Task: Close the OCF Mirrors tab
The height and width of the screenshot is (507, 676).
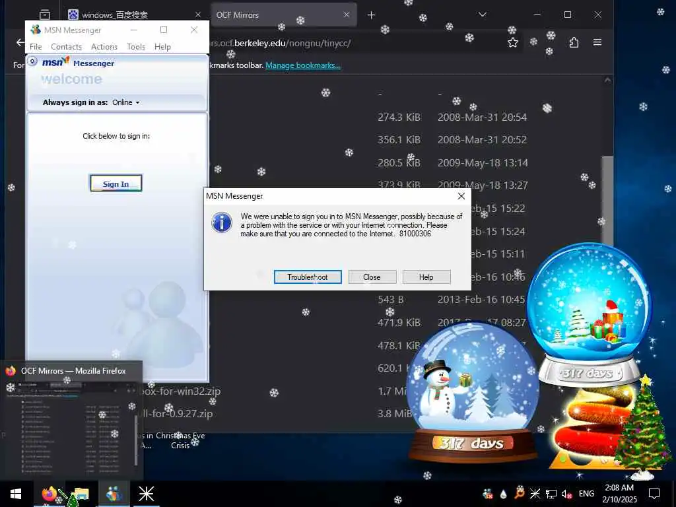Action: point(347,15)
